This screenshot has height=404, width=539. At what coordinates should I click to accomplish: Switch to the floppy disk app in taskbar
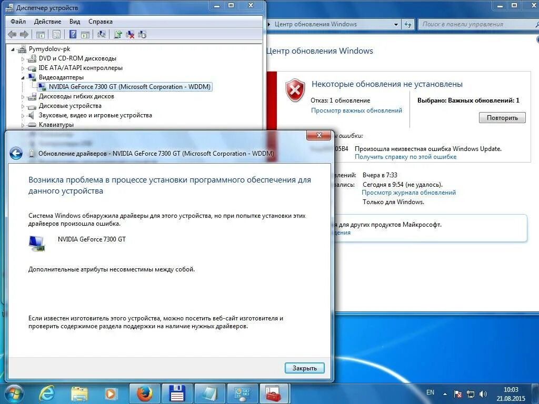177,393
